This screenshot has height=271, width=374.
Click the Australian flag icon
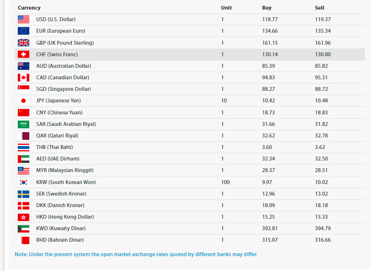tap(24, 66)
